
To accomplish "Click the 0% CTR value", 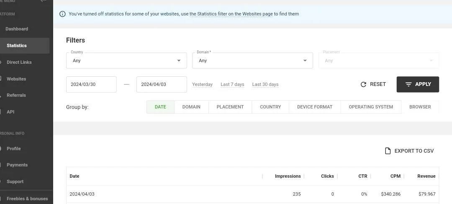I will point(364,194).
